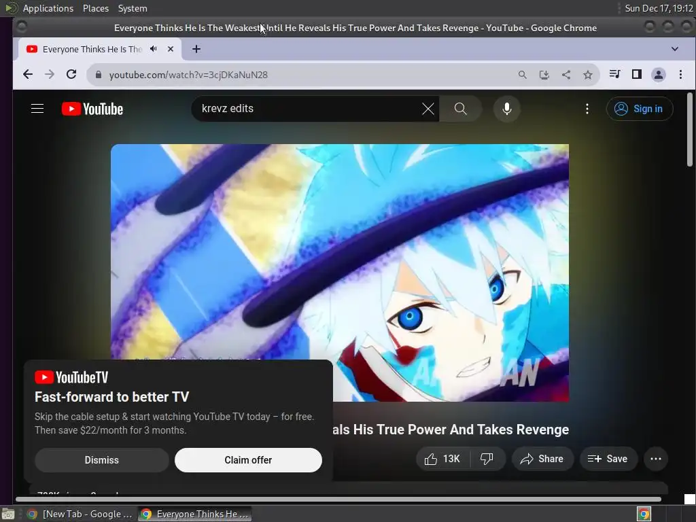Select 'Everyone Thinks He' taskbar window

tap(194, 514)
